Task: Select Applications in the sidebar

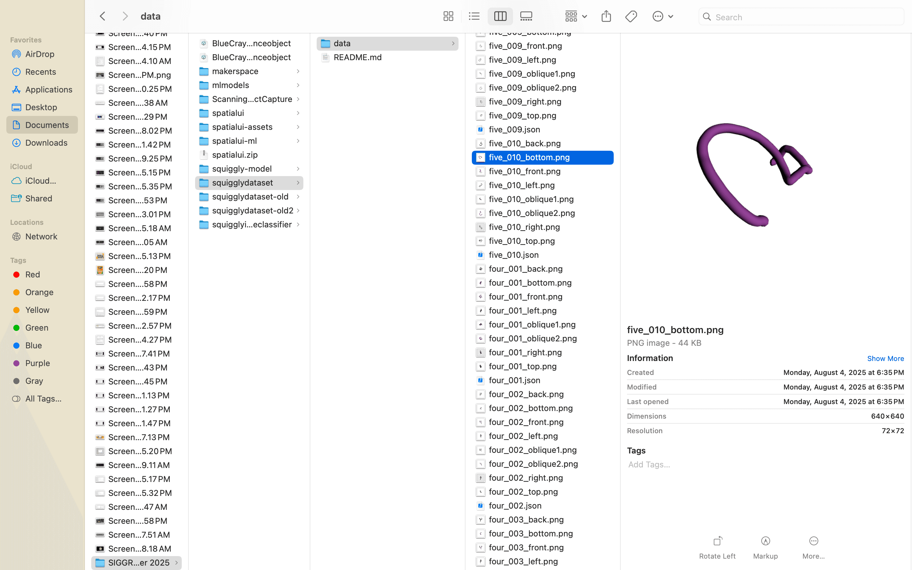Action: pyautogui.click(x=48, y=89)
